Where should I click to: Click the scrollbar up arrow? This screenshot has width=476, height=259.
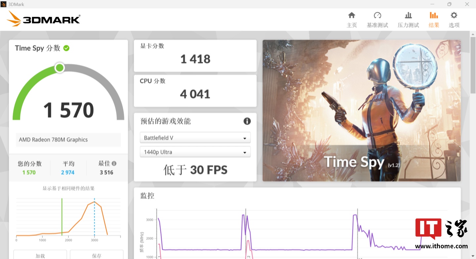tap(473, 34)
